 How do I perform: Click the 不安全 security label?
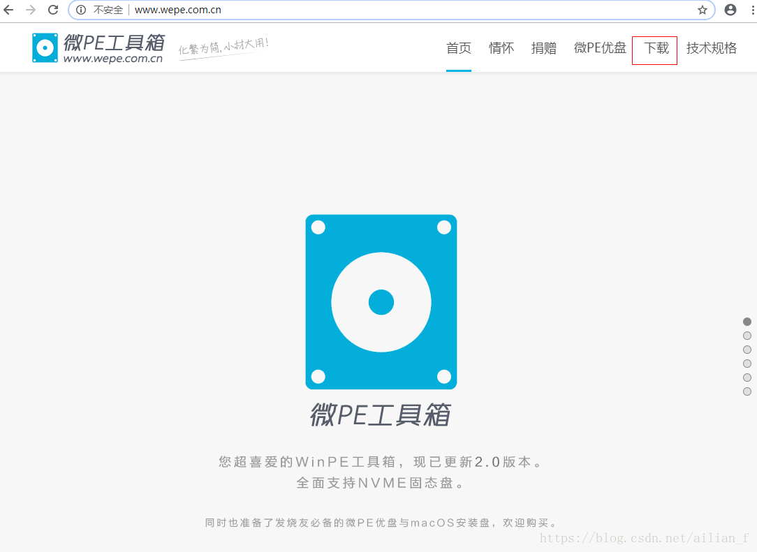coord(108,10)
